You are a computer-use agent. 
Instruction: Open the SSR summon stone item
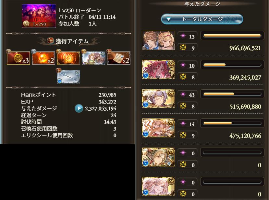click(93, 58)
